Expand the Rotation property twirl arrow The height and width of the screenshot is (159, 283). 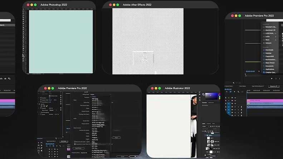pos(39,98)
